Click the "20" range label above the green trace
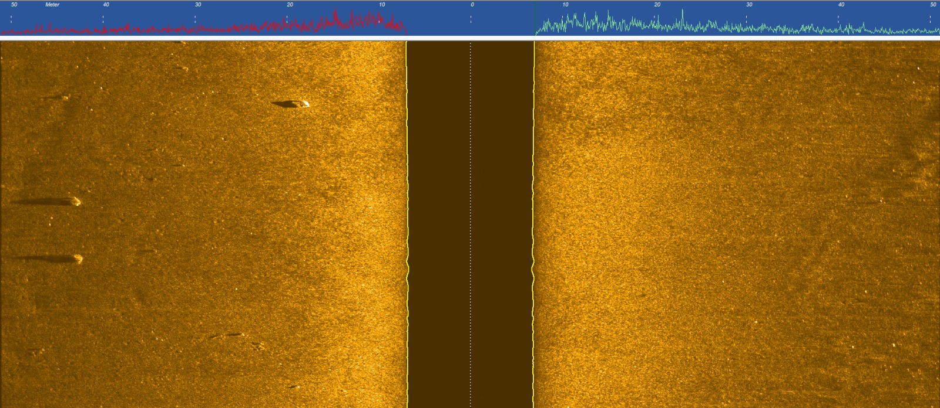Screen dimensions: 940x408 pyautogui.click(x=657, y=5)
